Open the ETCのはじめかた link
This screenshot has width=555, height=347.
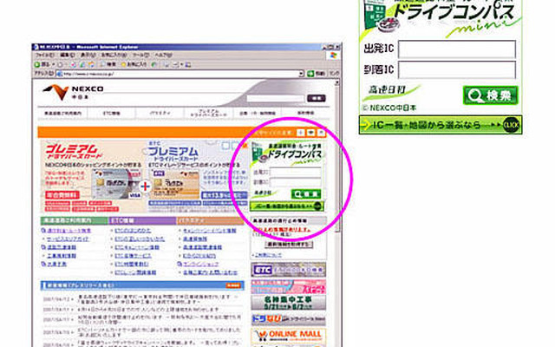tap(133, 231)
